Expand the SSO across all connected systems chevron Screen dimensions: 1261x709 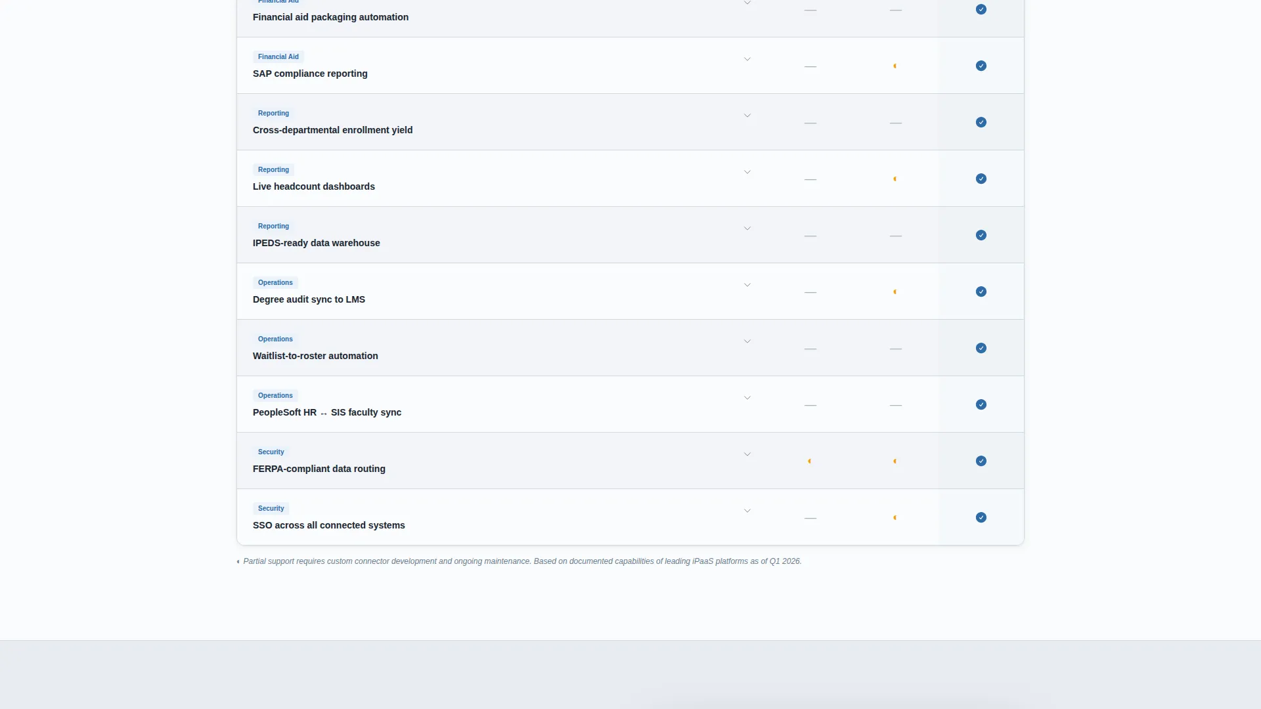[x=747, y=511]
